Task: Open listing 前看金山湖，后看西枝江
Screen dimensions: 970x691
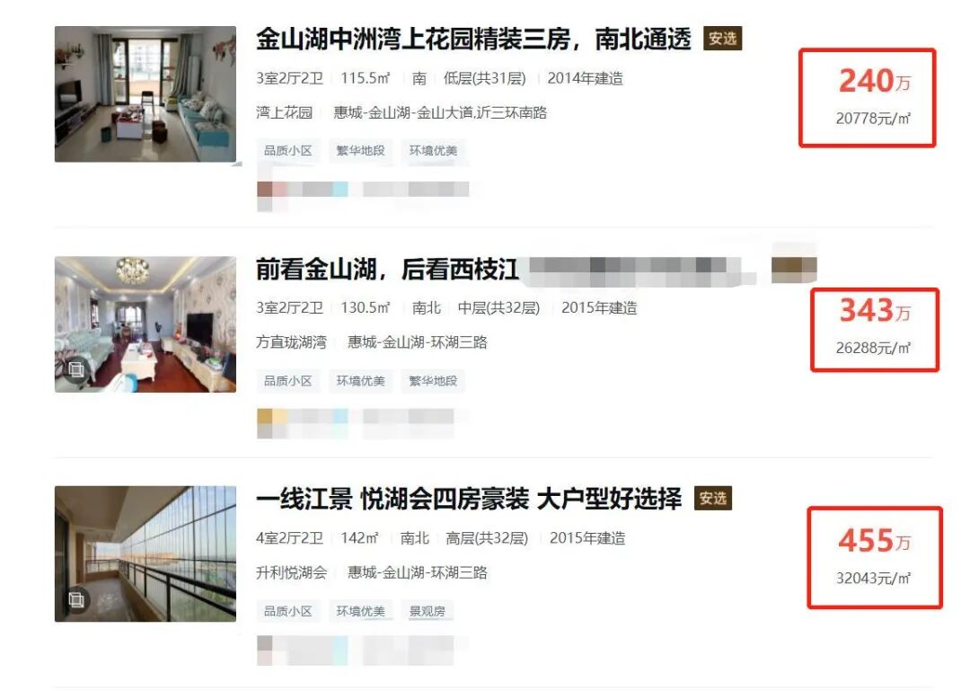Action: coord(387,270)
